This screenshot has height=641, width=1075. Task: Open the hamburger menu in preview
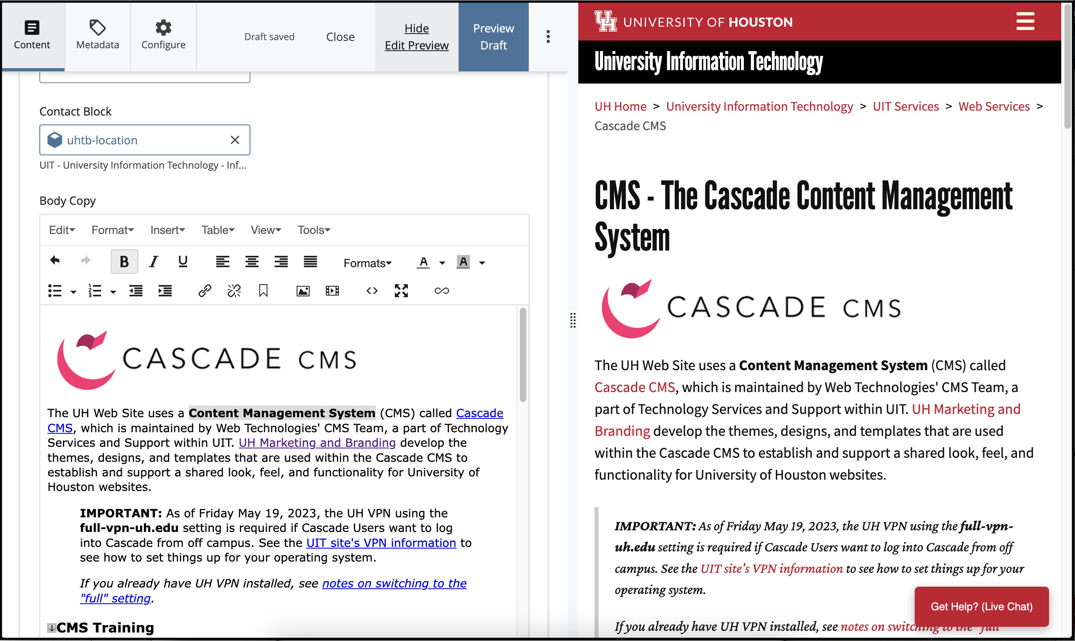1025,21
